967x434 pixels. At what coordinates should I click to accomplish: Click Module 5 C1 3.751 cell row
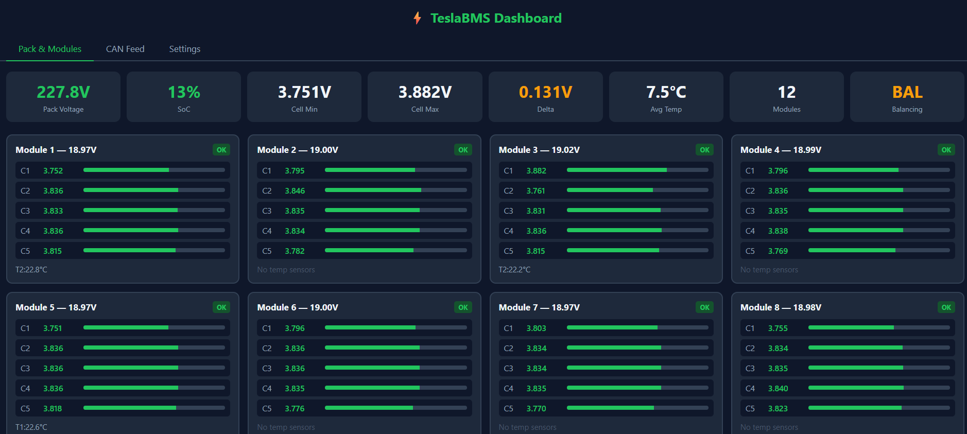pos(123,328)
